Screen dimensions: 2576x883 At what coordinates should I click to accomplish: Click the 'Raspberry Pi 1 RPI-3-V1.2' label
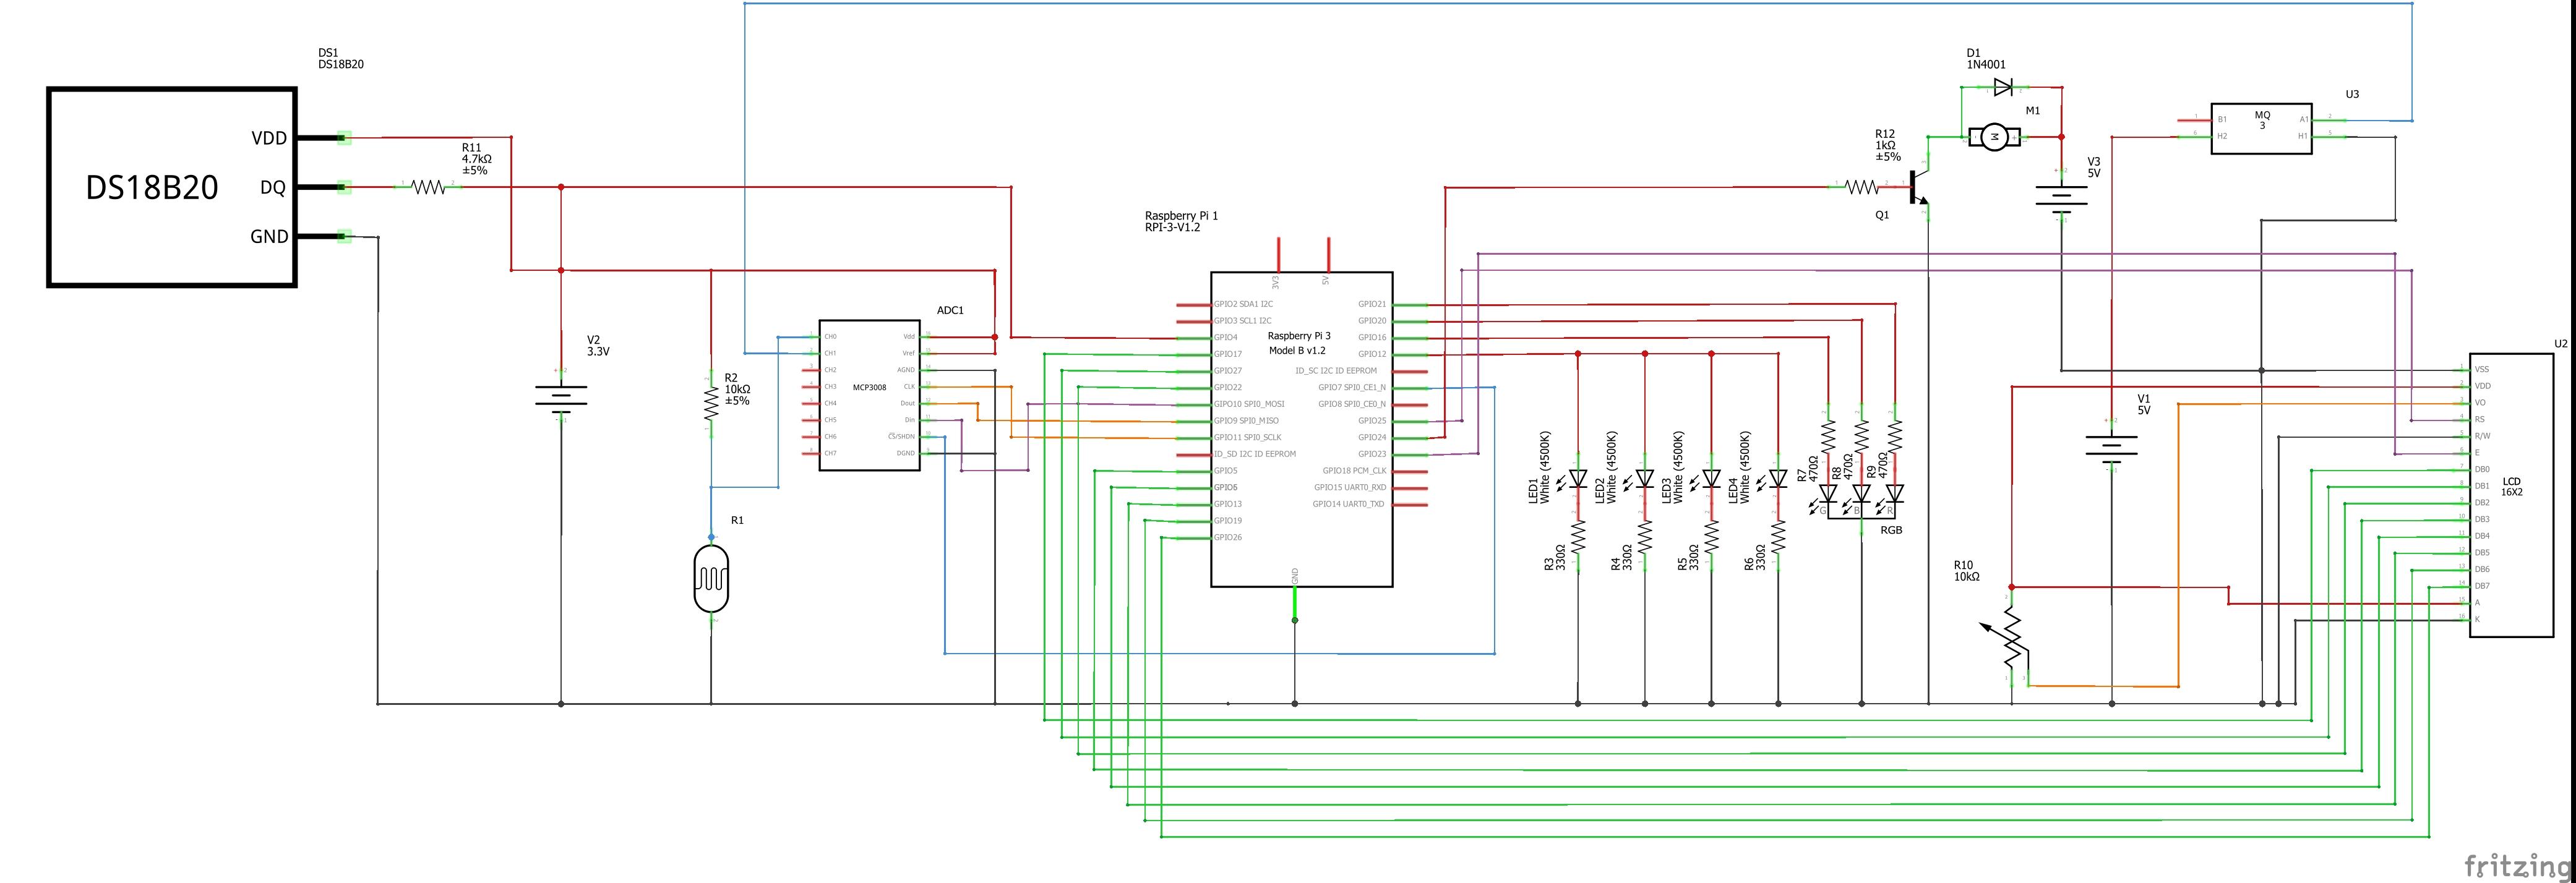(1181, 221)
